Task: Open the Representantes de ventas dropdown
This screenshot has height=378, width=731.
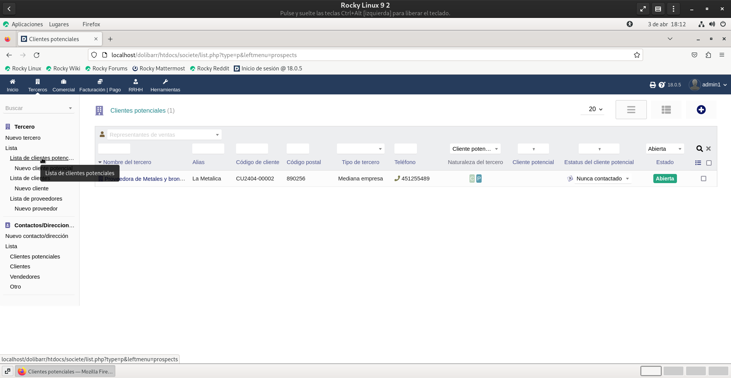Action: click(x=164, y=135)
